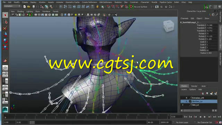Toggle visibility box of SkirtGeo_Lyr layer
The height and width of the screenshot is (125, 222).
pyautogui.click(x=183, y=101)
